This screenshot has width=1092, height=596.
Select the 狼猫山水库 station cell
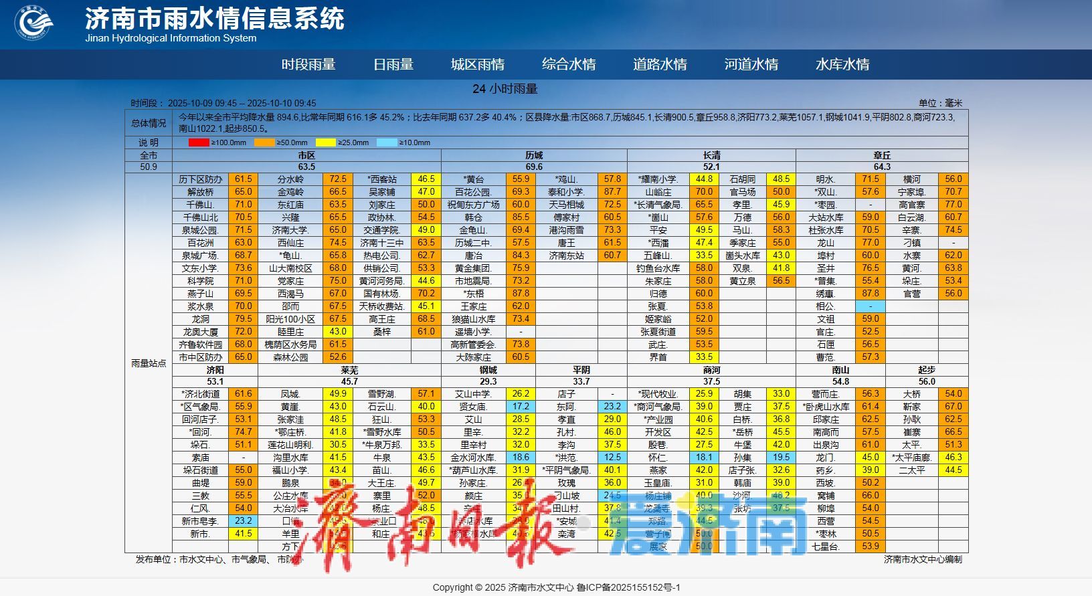pyautogui.click(x=474, y=319)
